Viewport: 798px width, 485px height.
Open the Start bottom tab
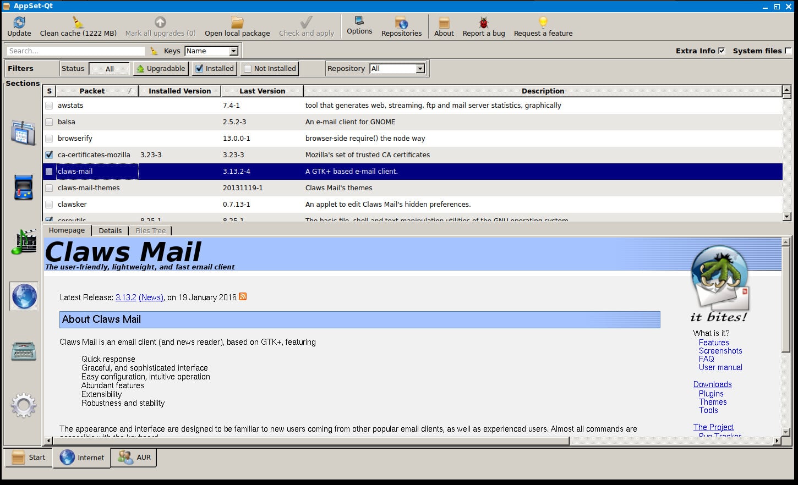click(29, 458)
